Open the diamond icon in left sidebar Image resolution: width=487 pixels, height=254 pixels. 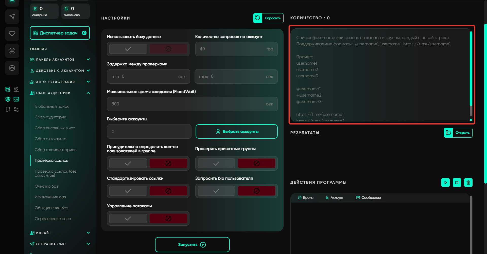tap(12, 34)
